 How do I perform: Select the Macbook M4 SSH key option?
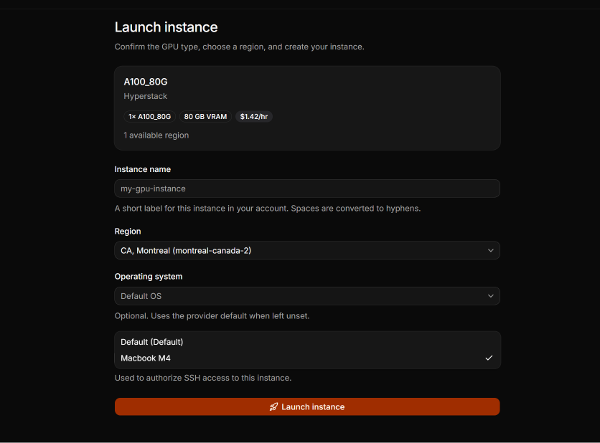pos(307,358)
